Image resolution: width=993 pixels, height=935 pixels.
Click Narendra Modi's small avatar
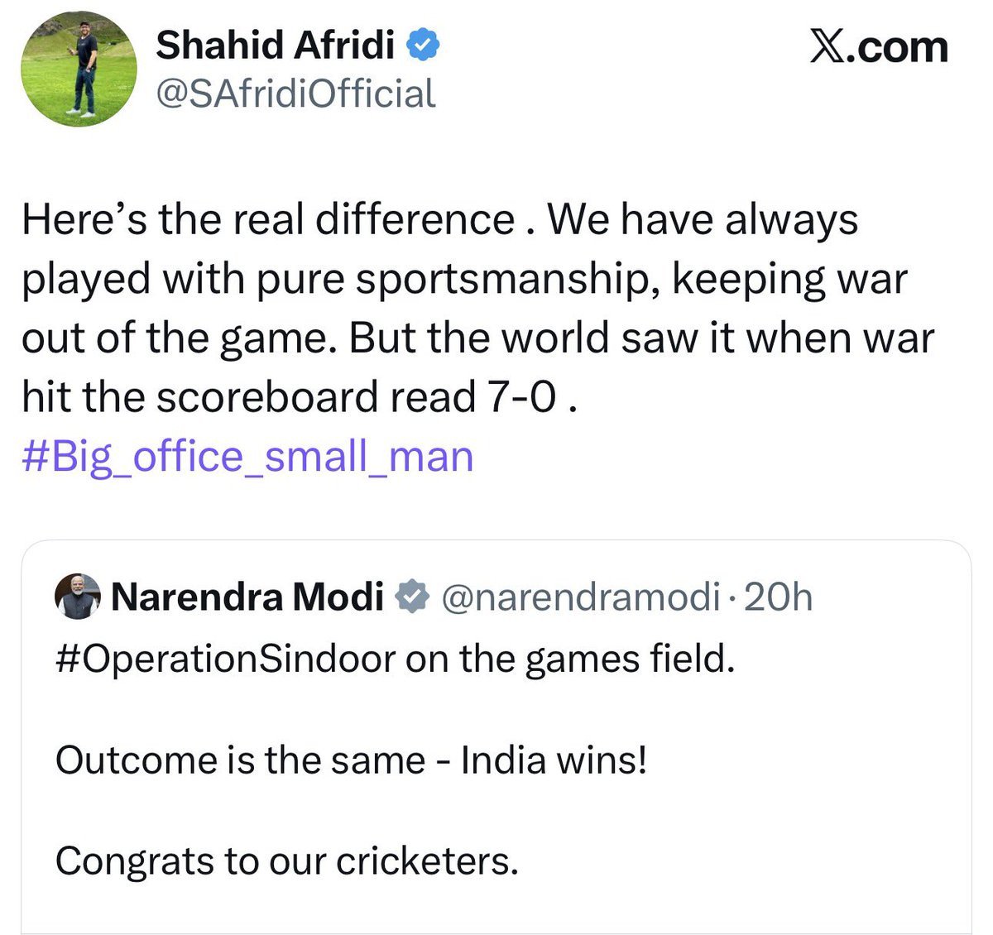coord(78,597)
